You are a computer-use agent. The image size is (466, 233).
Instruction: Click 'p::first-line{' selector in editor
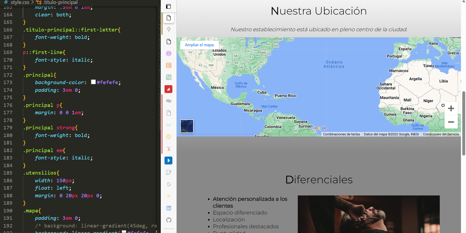click(x=44, y=52)
